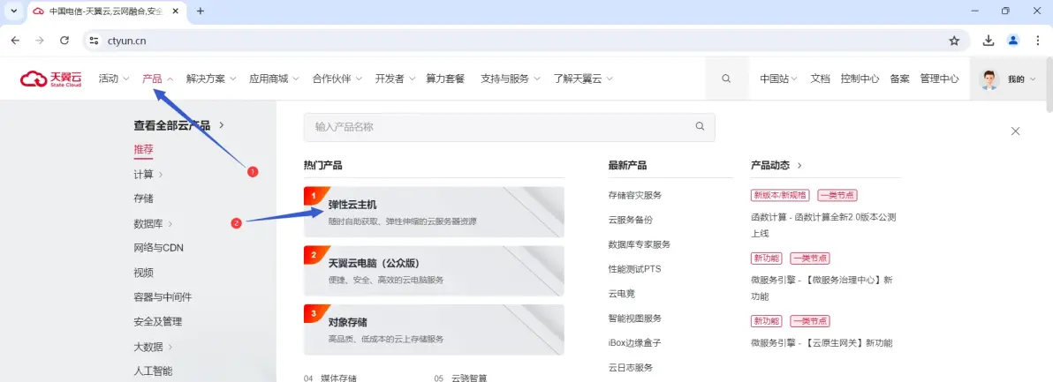Open iBox边缘盒子 link
This screenshot has height=382, width=1053.
point(634,342)
